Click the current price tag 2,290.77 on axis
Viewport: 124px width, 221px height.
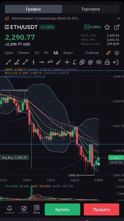[x=116, y=158]
